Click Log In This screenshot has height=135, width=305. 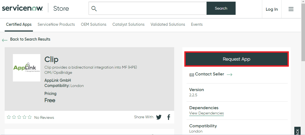272,9
